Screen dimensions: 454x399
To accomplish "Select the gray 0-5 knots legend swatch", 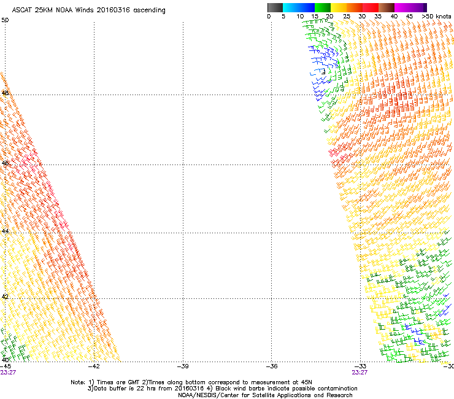I will 275,7.
